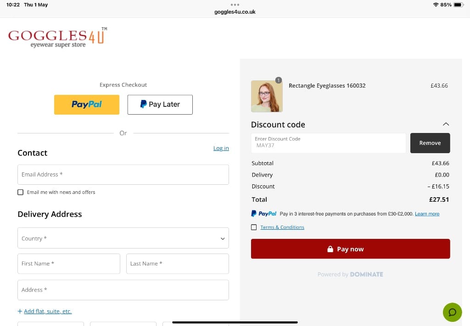Tap the battery status icon
470x326 pixels.
tap(459, 5)
